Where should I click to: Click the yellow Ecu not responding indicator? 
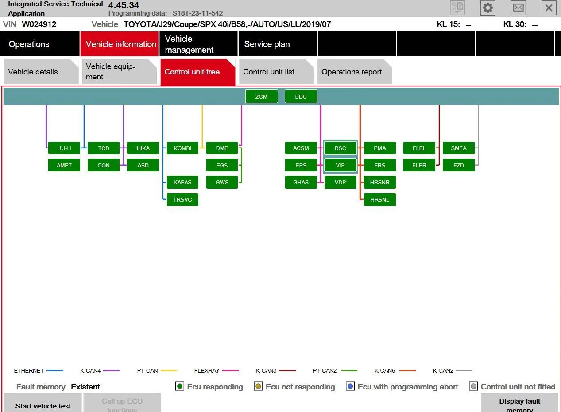[x=258, y=386]
